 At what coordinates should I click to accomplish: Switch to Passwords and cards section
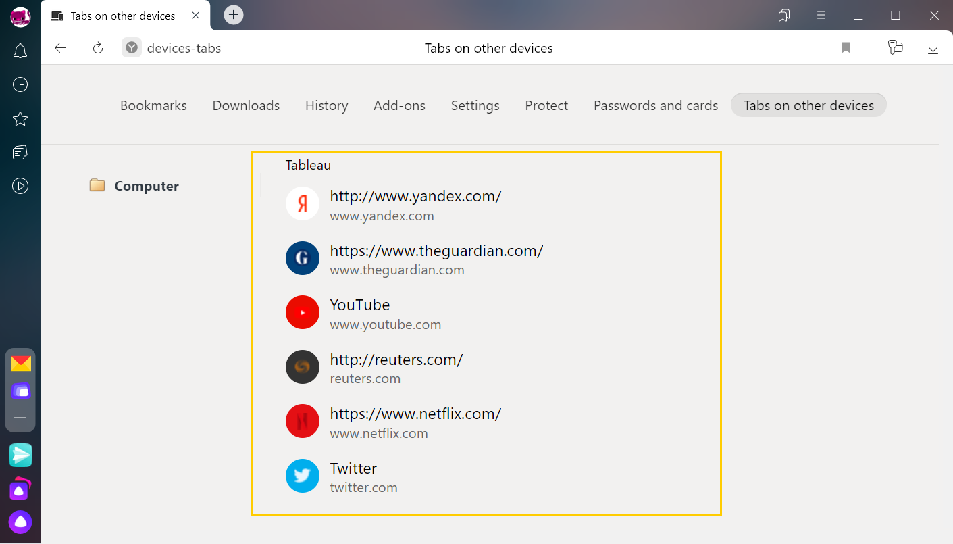656,105
